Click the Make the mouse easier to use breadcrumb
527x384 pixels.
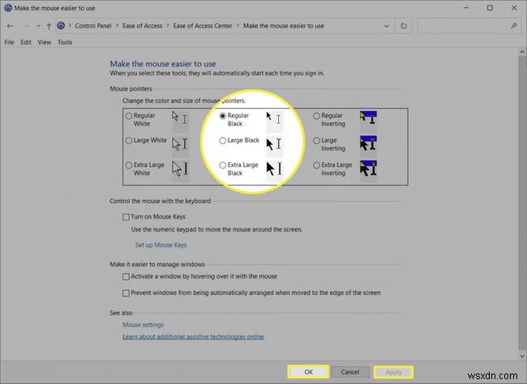coord(283,26)
